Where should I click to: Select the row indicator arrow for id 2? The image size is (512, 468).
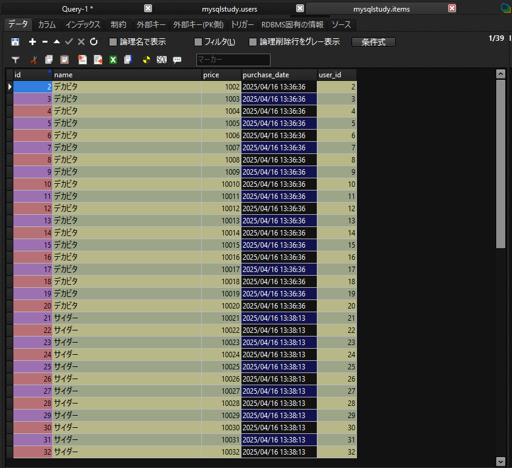coord(10,86)
